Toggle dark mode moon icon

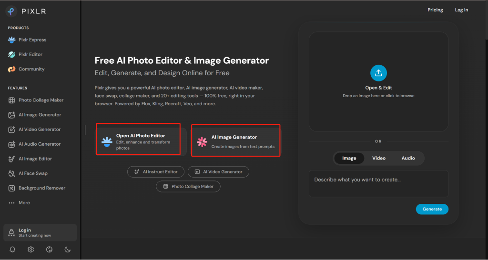click(68, 250)
